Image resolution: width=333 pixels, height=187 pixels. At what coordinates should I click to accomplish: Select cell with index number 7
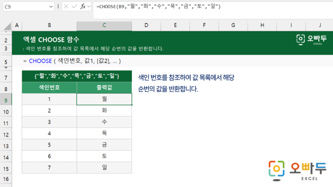(49, 168)
